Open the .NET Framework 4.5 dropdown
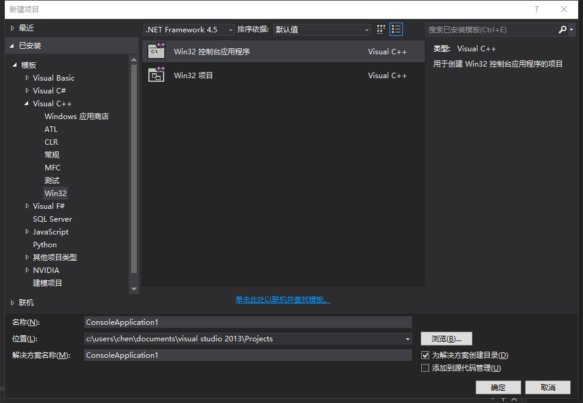This screenshot has height=403, width=583. [189, 29]
